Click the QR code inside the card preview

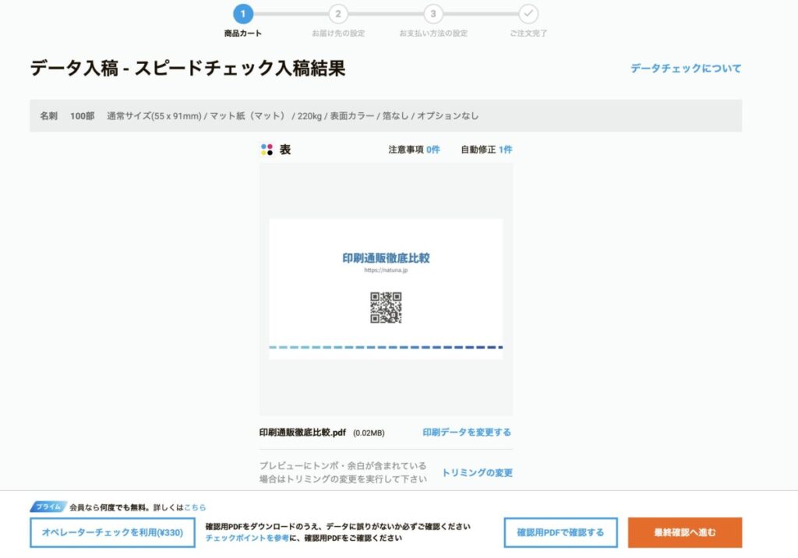[x=387, y=309]
